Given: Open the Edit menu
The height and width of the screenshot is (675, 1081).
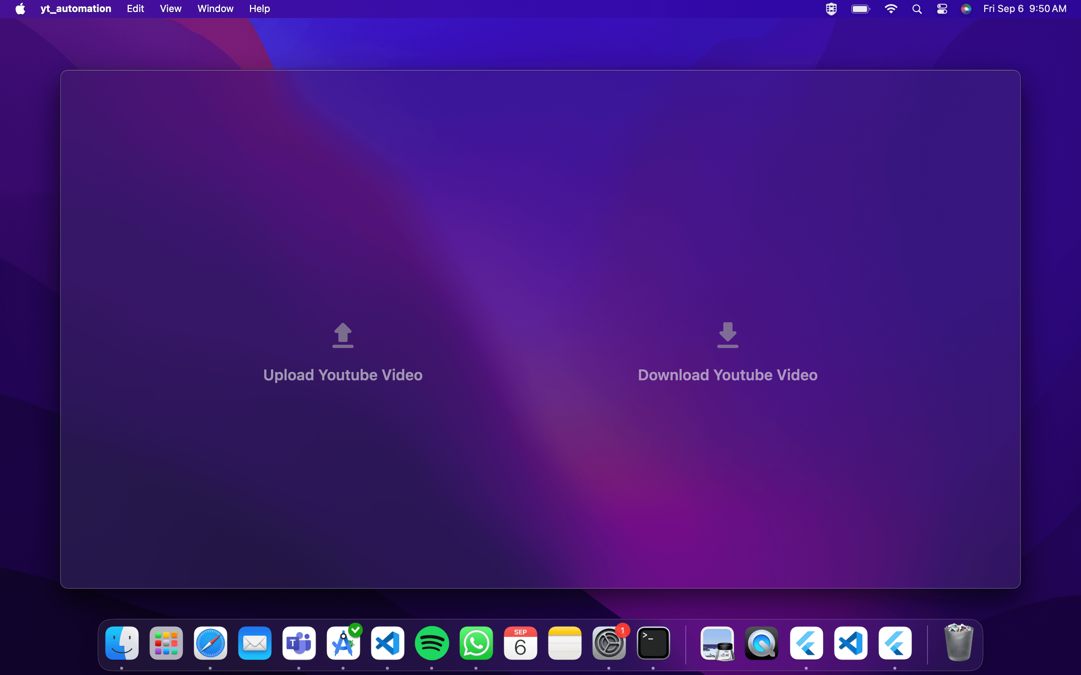Looking at the screenshot, I should point(136,9).
